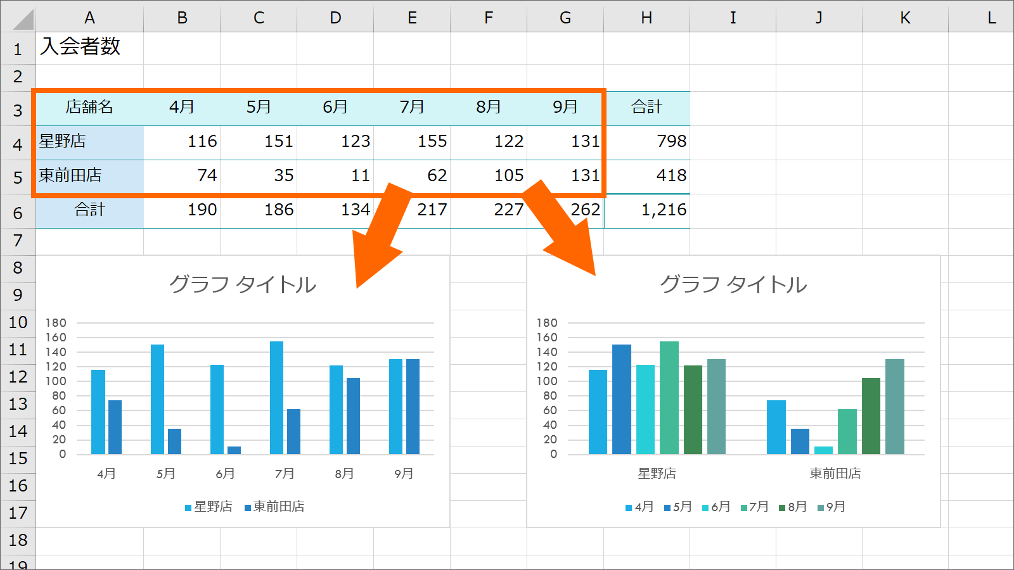Viewport: 1014px width, 570px height.
Task: Select column H header
Action: [x=646, y=18]
